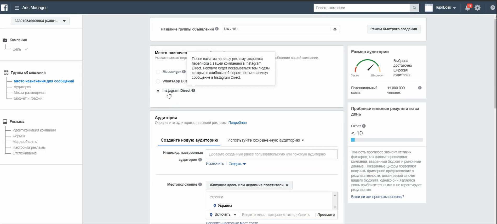Click Режим быстрого создания button
Viewport: 497px width, 224px height.
[x=393, y=29]
